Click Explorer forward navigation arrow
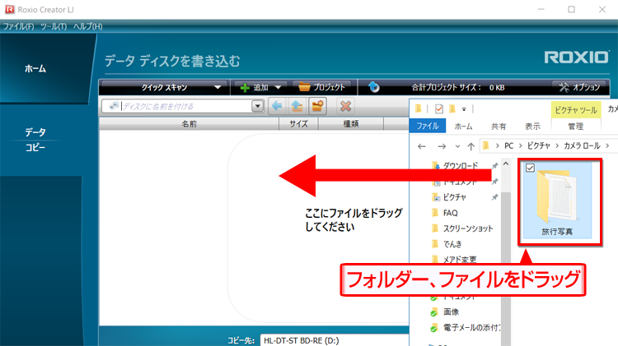Image resolution: width=618 pixels, height=346 pixels. click(442, 146)
